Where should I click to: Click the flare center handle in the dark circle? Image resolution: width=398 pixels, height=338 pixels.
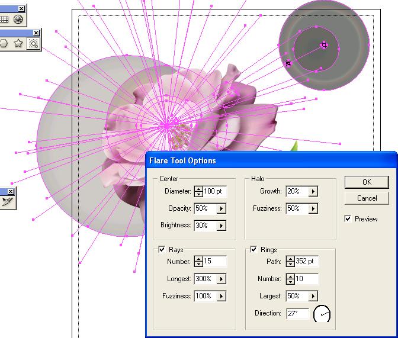tap(324, 45)
